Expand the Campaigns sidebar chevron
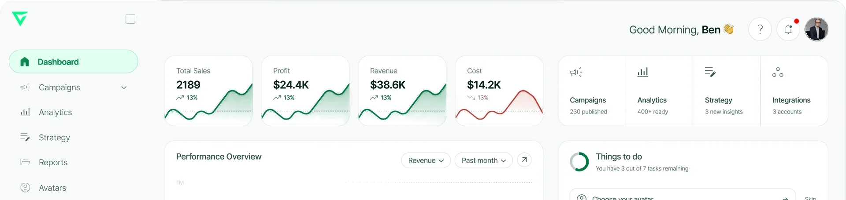The height and width of the screenshot is (200, 846). point(124,87)
